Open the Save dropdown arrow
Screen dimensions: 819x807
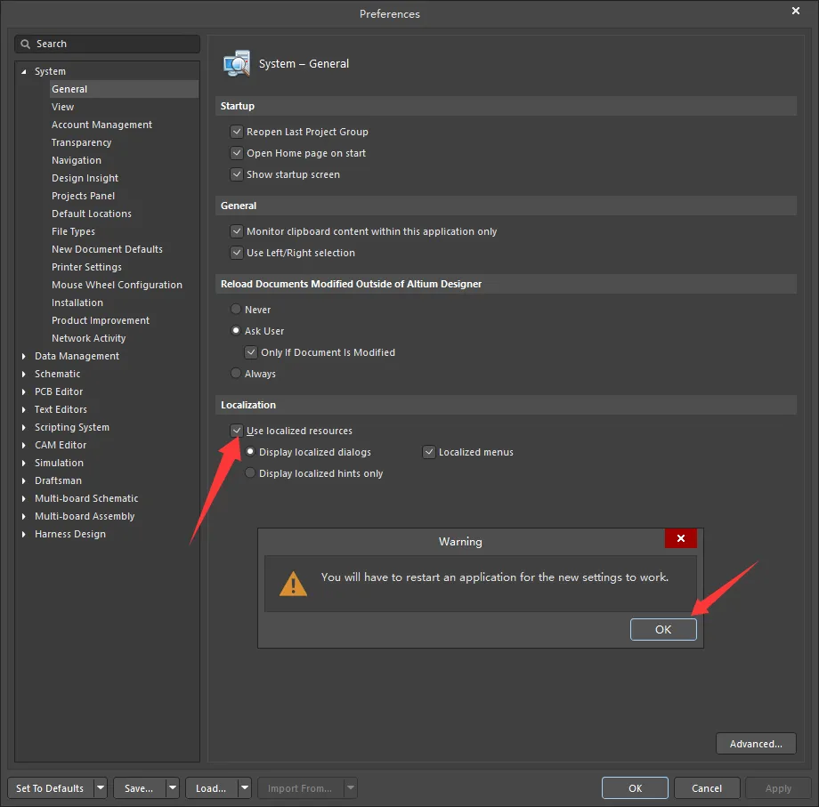[173, 787]
